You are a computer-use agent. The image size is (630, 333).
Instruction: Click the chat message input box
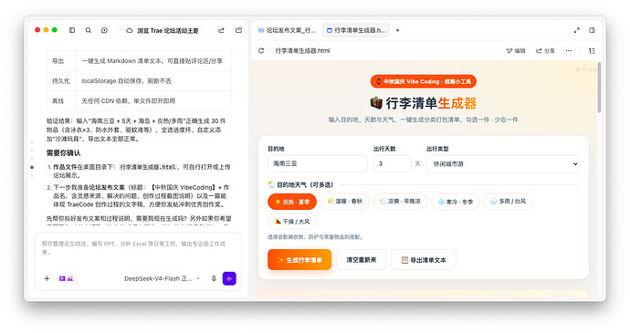138,249
